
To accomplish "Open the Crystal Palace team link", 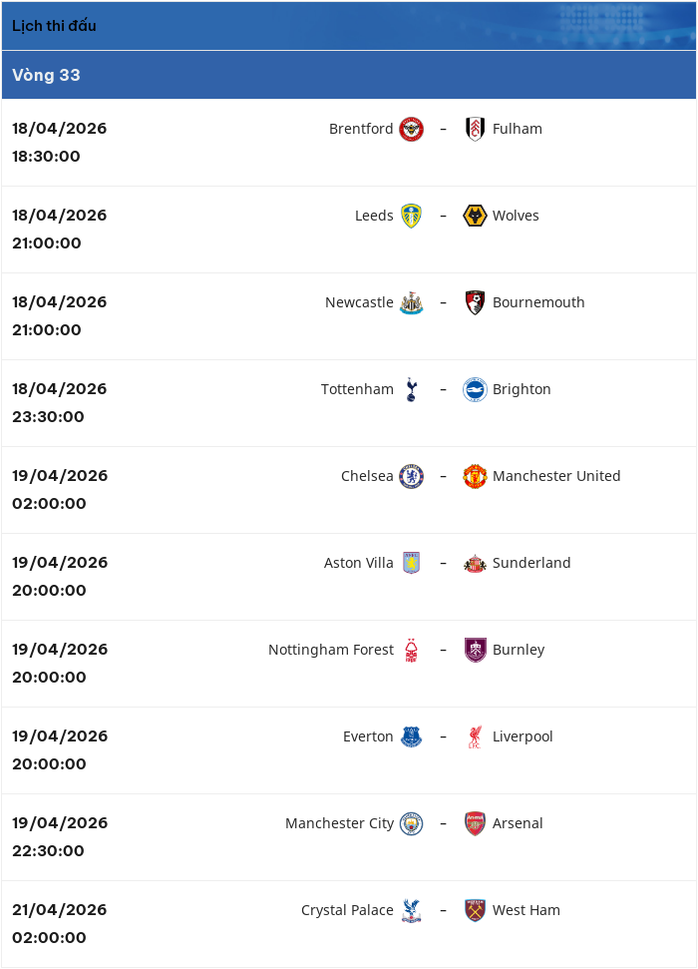I will pos(347,910).
